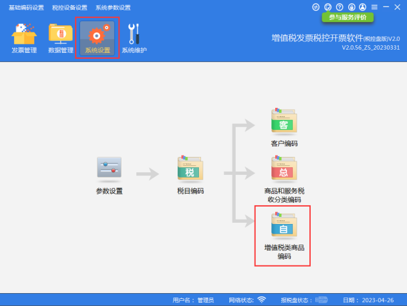The width and height of the screenshot is (407, 306).
Task: Open 发票管理 invoice management module
Action: [24, 38]
